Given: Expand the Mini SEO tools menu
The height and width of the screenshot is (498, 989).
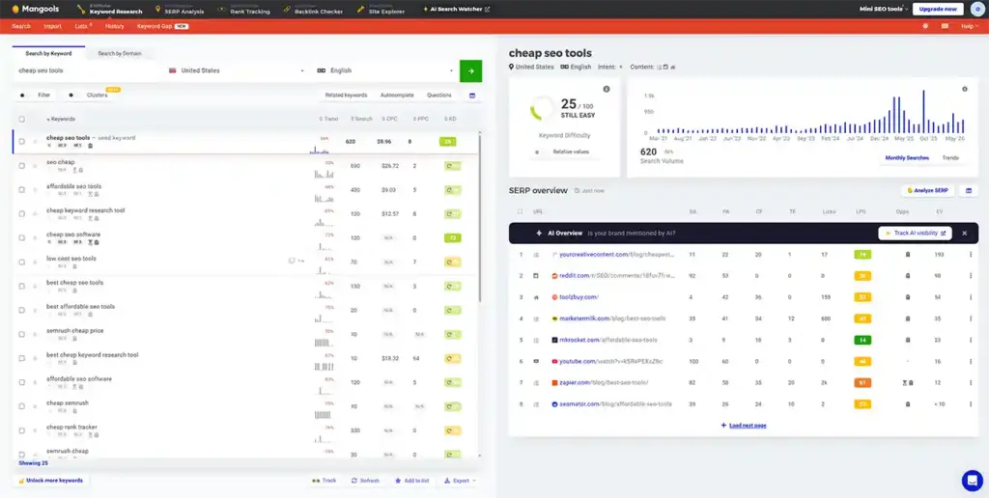Looking at the screenshot, I should (x=884, y=10).
